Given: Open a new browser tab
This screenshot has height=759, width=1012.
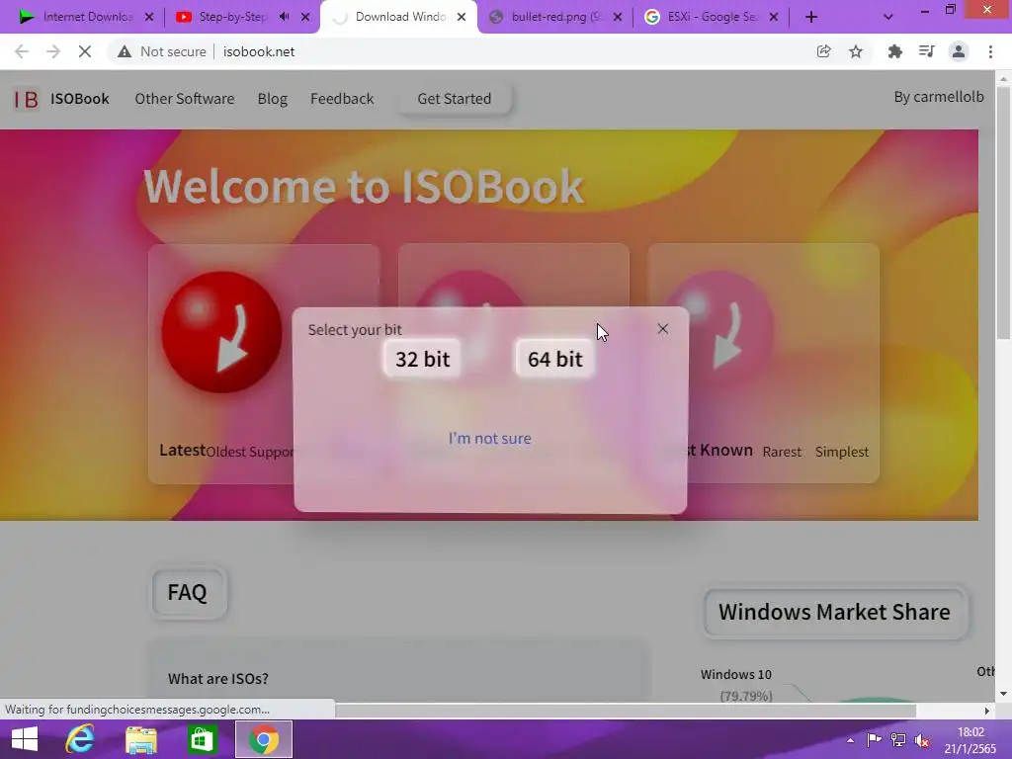Looking at the screenshot, I should pos(811,18).
